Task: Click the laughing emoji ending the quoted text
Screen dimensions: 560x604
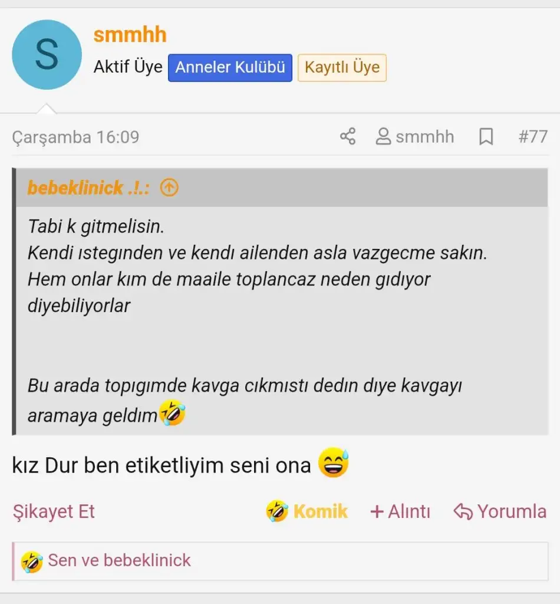Action: (x=172, y=413)
